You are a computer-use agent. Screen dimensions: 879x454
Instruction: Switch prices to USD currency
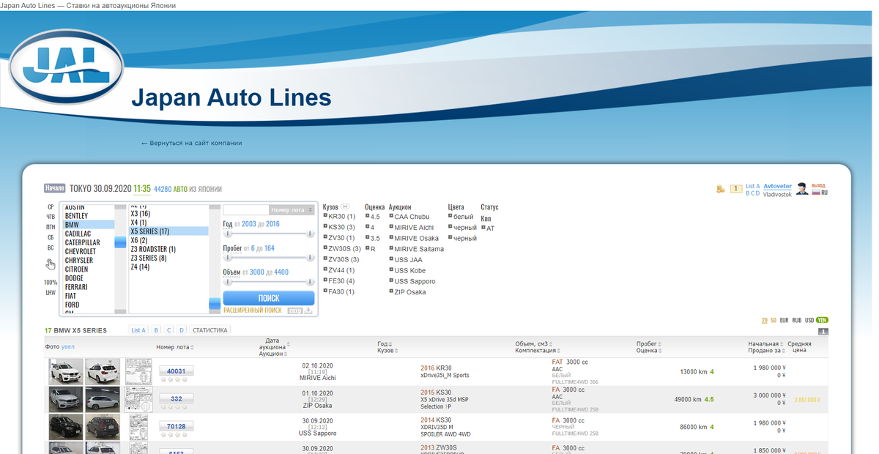809,320
